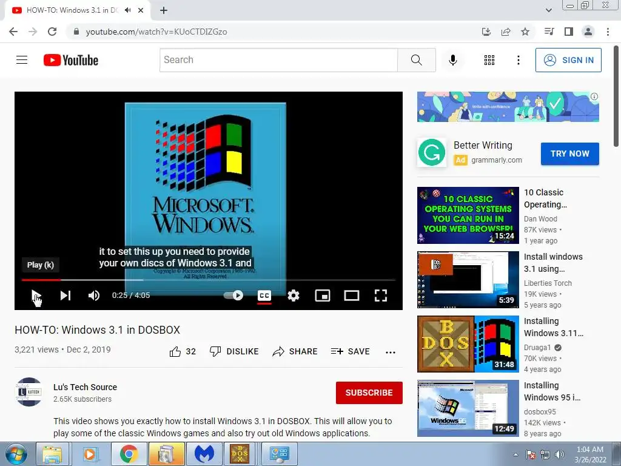Image resolution: width=621 pixels, height=466 pixels.
Task: Mute the video volume
Action: [x=94, y=295]
